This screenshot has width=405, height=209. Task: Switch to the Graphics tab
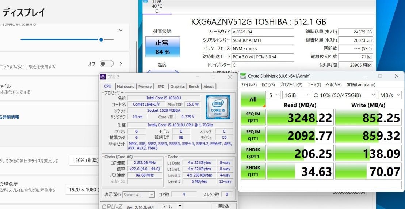pos(177,87)
